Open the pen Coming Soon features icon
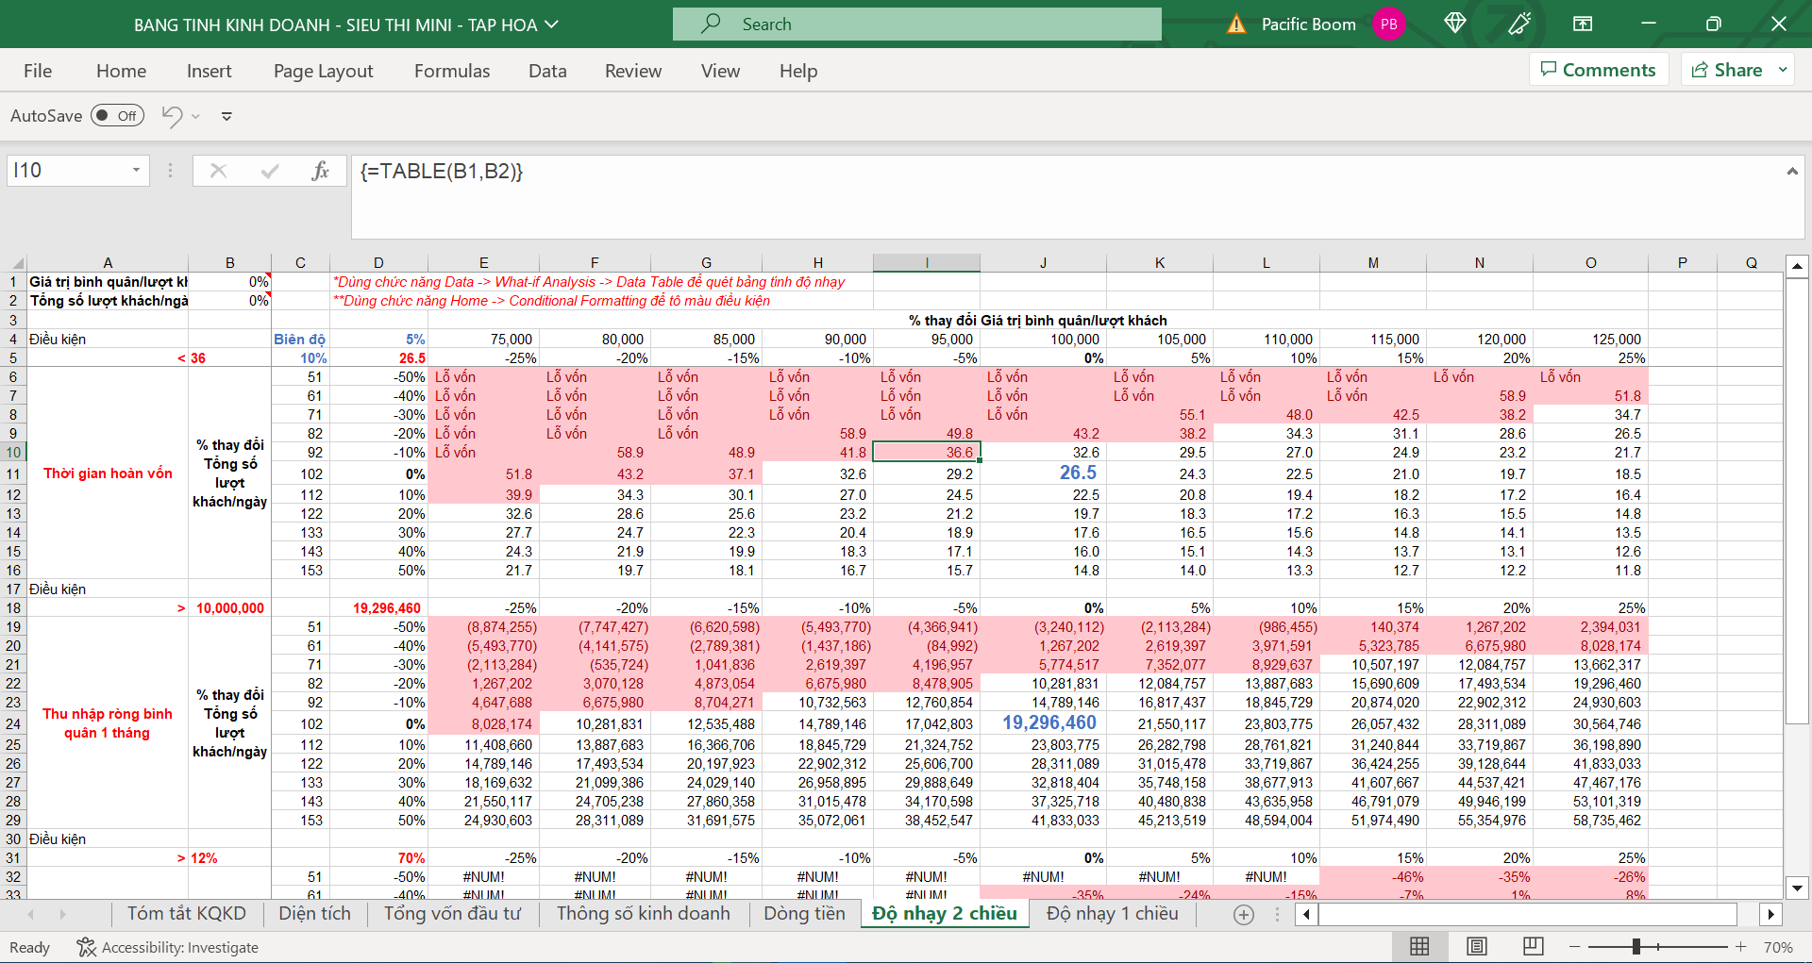1812x963 pixels. 1519,24
